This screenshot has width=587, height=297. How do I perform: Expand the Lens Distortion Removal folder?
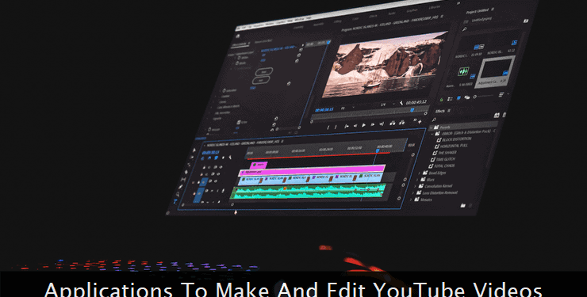(413, 192)
